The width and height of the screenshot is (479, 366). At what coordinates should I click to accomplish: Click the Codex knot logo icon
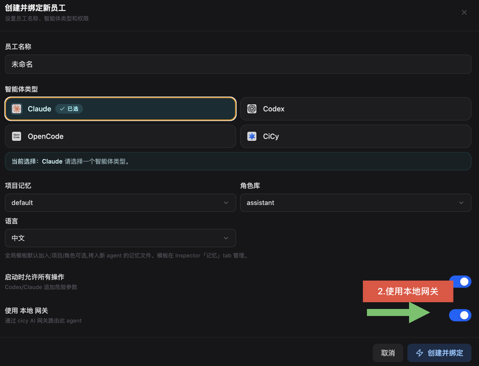point(252,109)
